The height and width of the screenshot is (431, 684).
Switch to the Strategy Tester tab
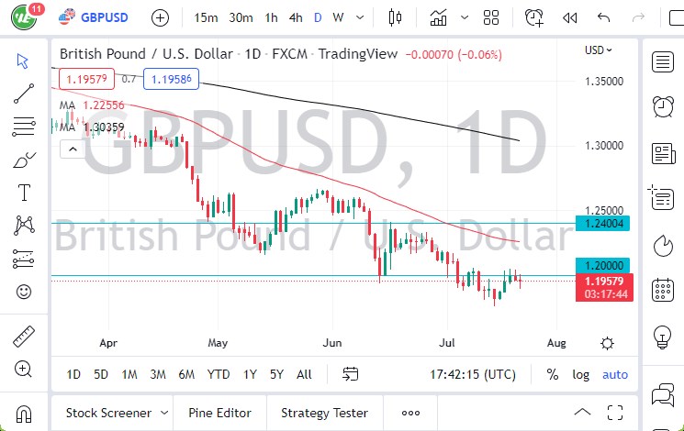[x=324, y=413]
